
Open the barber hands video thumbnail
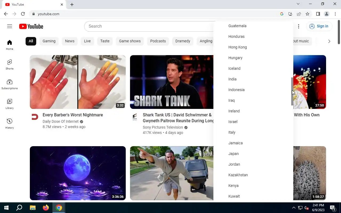coord(78,82)
